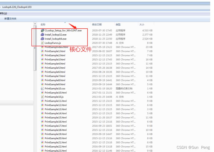
Task: Click the 新建文件夹 toolbar button
Action: click(x=10, y=19)
